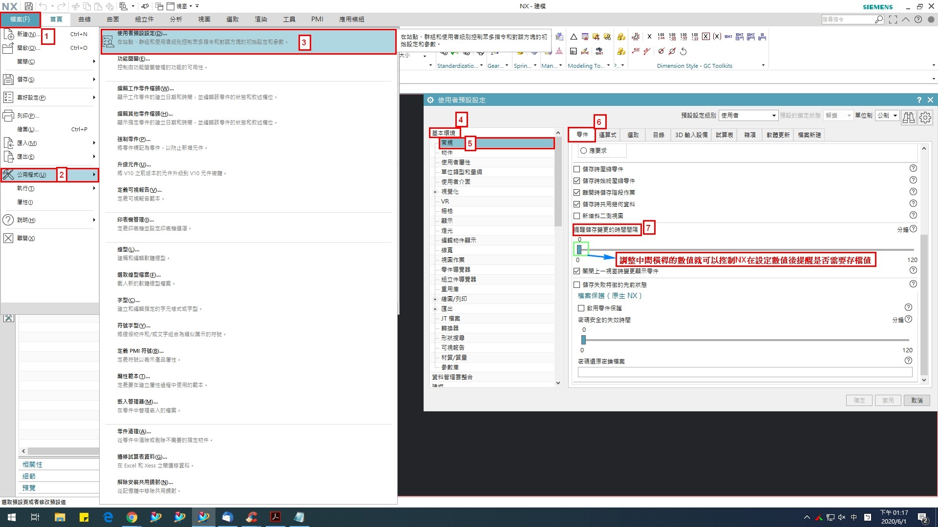Click the 提醒儲存變更的時間間隔 slider handle
The height and width of the screenshot is (527, 938).
(x=579, y=250)
